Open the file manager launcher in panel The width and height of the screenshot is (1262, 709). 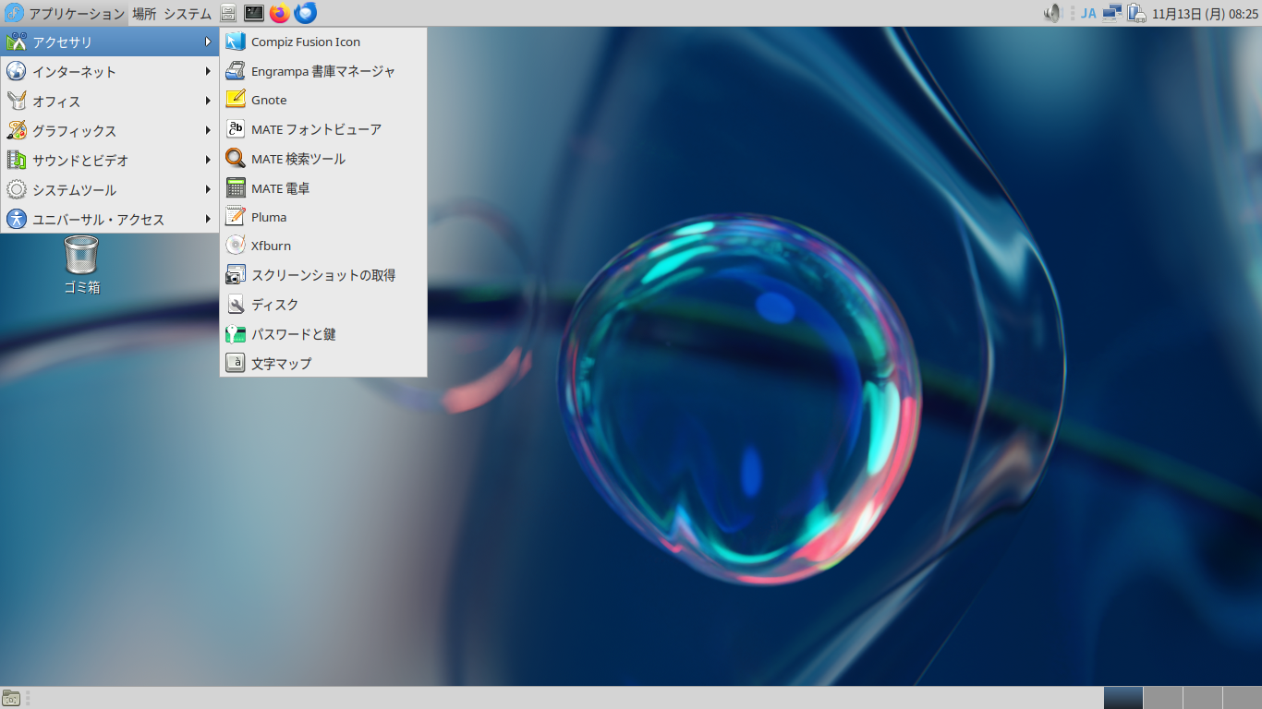coord(228,13)
